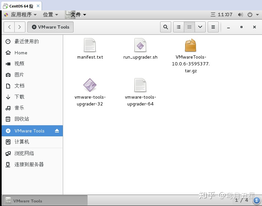Switch to list view
Screen dimensions: 262x206
pyautogui.click(x=179, y=27)
